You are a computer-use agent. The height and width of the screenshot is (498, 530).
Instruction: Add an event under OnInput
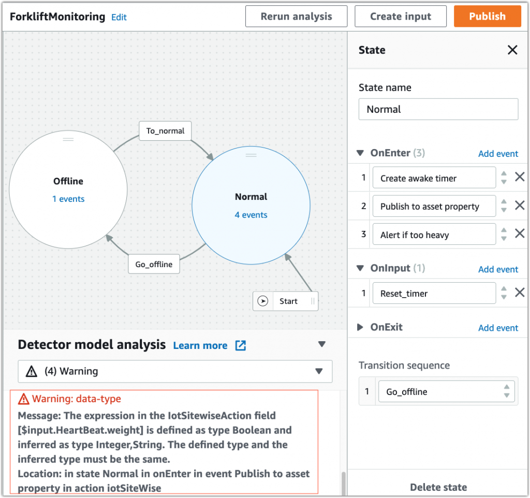pos(498,269)
